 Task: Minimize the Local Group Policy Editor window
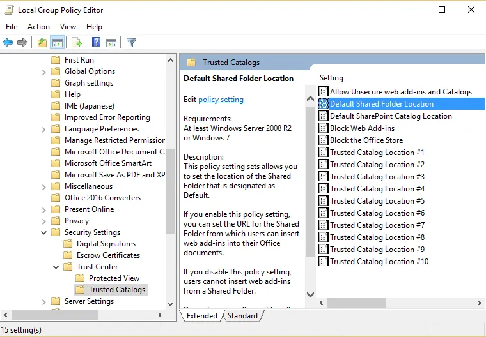[413, 10]
